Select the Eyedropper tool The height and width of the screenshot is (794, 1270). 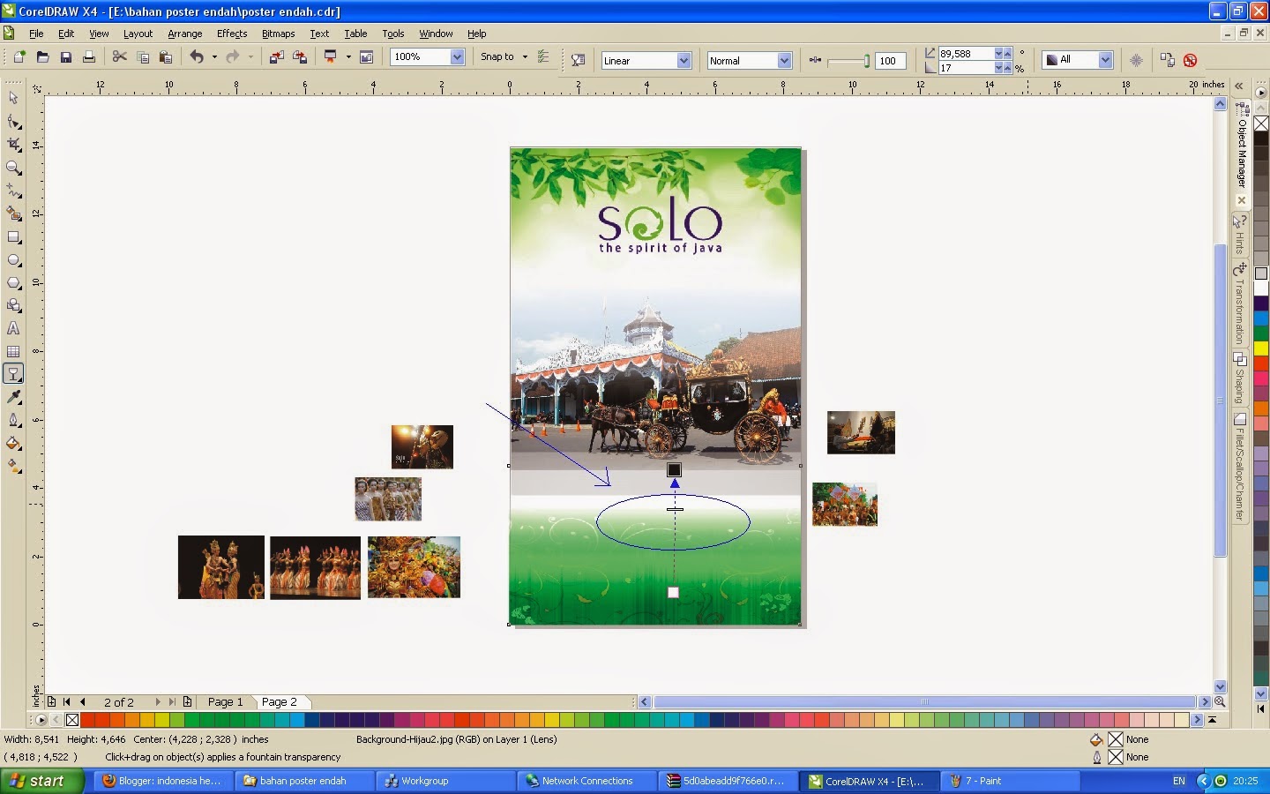13,397
